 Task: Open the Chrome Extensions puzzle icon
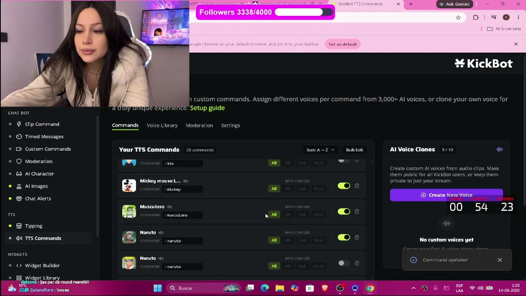pyautogui.click(x=476, y=17)
